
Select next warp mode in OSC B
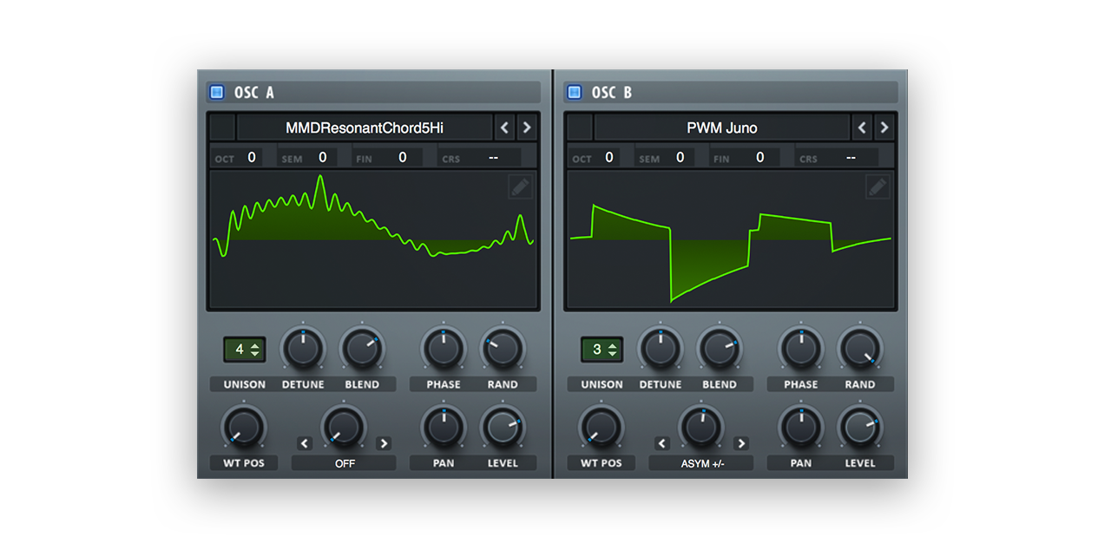(740, 443)
